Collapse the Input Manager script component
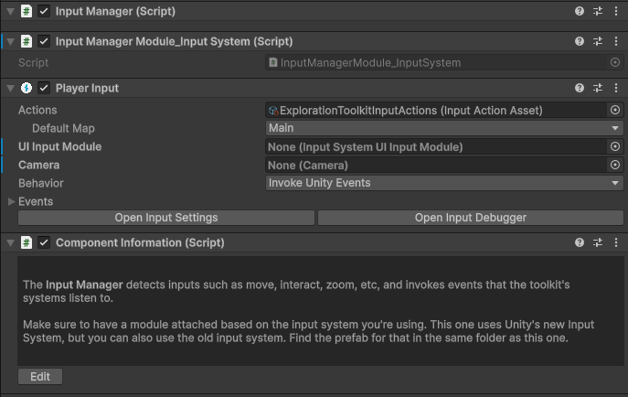 point(11,11)
